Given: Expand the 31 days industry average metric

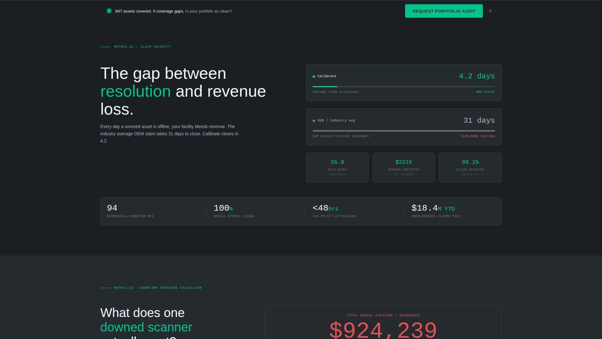Looking at the screenshot, I should point(479,120).
